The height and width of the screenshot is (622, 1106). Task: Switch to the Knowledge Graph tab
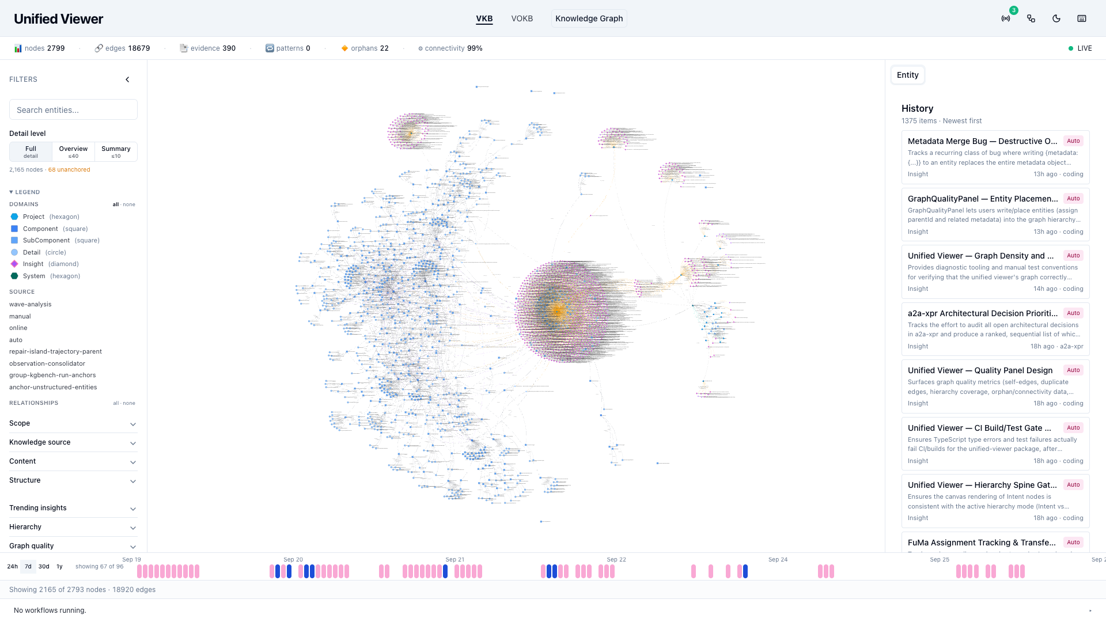(x=589, y=18)
